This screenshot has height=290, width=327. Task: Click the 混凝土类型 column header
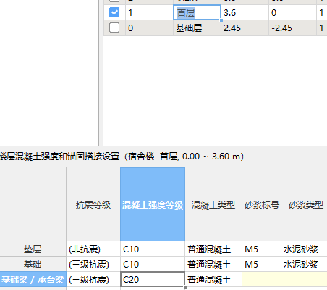(213, 204)
